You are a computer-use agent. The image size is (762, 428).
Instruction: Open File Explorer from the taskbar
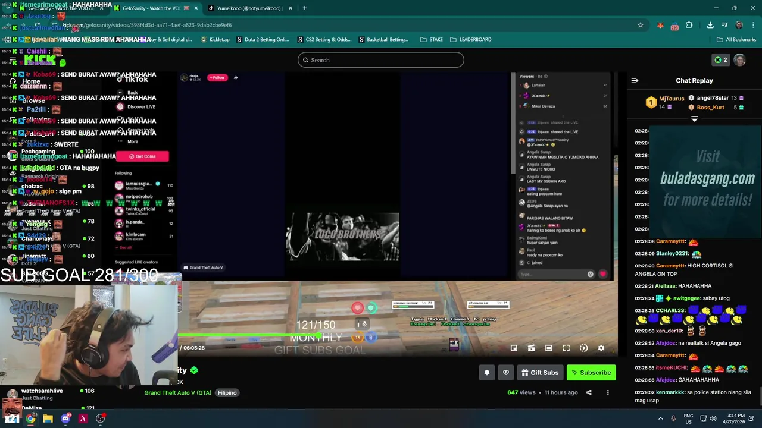[48, 418]
